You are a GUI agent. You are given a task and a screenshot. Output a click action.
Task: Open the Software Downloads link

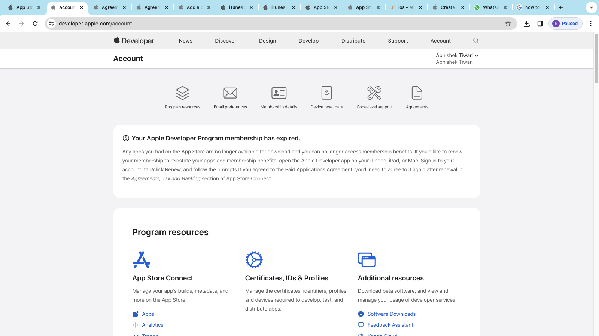[391, 314]
